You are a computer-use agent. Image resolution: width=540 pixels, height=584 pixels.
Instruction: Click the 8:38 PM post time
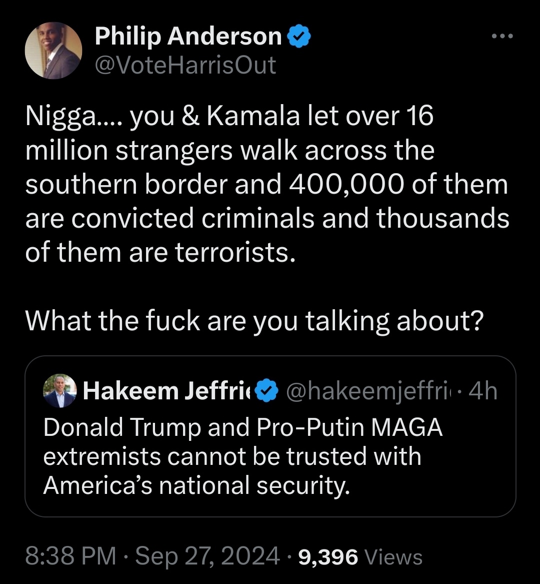[x=70, y=556]
